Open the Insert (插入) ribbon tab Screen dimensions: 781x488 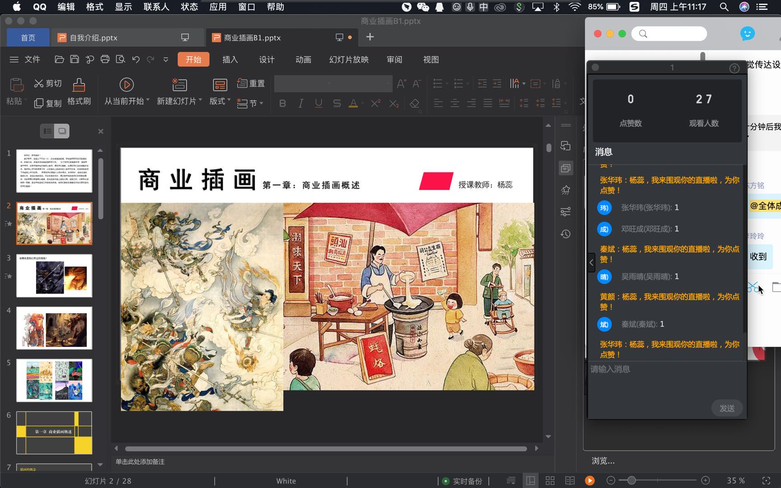coord(230,60)
